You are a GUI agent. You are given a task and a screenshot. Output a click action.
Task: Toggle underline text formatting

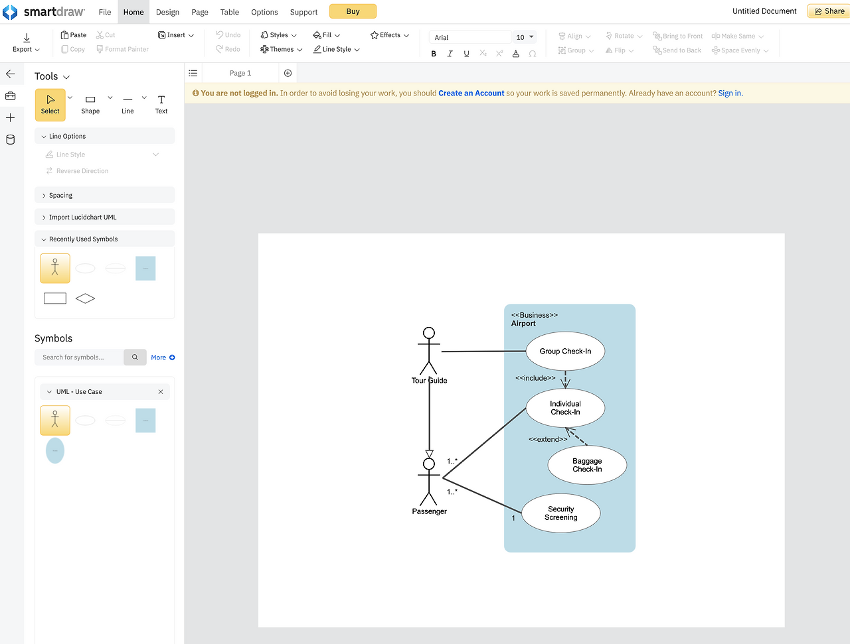point(466,54)
